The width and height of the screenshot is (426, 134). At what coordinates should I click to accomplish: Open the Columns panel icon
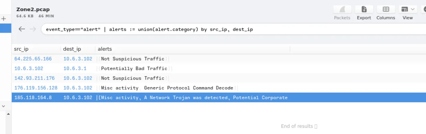coord(386,10)
